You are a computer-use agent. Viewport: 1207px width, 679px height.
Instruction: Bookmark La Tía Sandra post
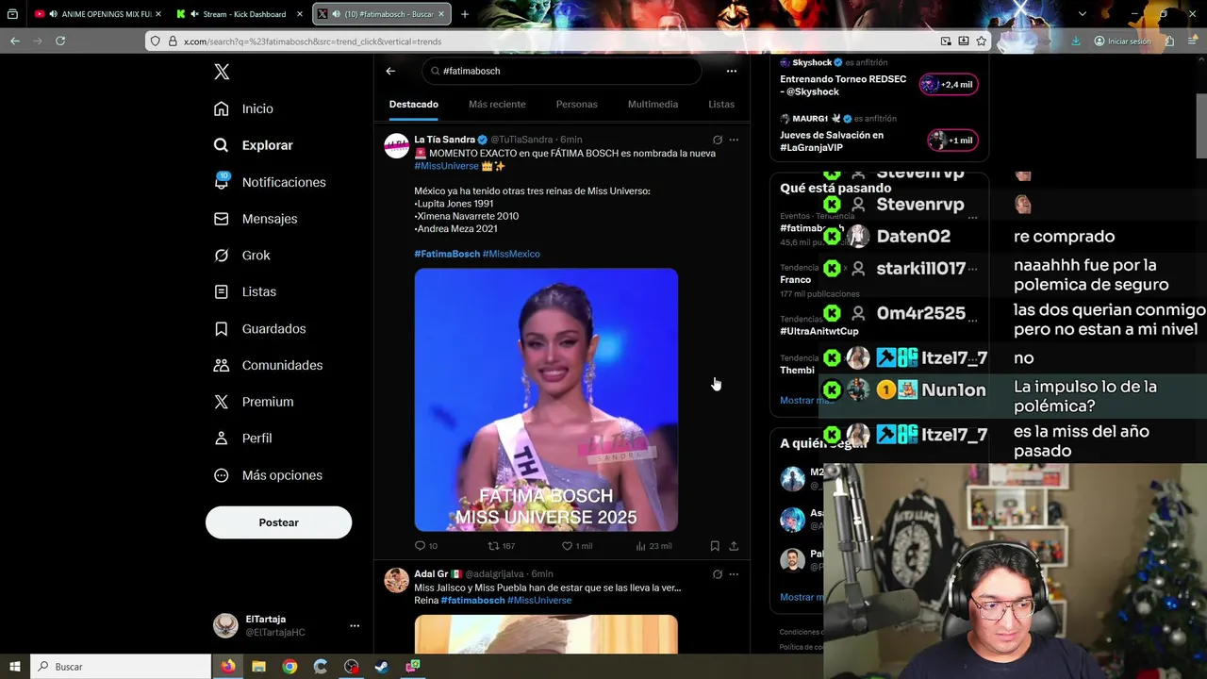715,546
